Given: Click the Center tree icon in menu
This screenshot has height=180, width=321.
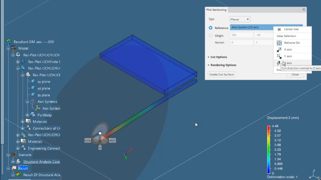Looking at the screenshot, I should (x=279, y=29).
